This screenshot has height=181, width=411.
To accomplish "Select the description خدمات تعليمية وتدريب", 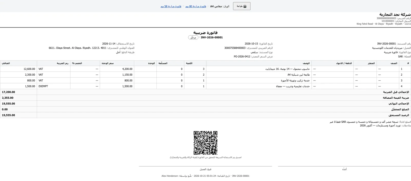I will pos(293,86).
